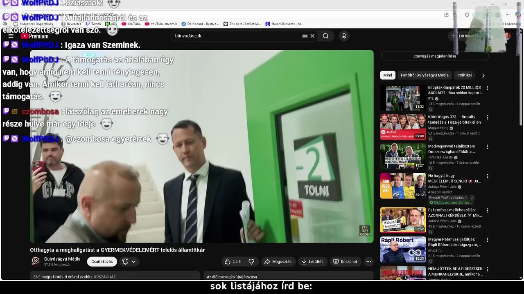Open the Kedvencek importálása bookmark
This screenshot has height=294, width=524.
(x=33, y=24)
